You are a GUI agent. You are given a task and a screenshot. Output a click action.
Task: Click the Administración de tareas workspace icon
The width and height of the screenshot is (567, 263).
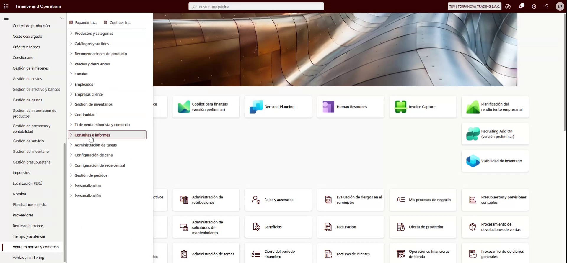[x=184, y=254]
